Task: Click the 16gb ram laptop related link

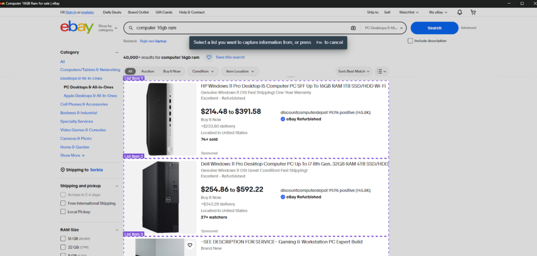Action: 153,41
